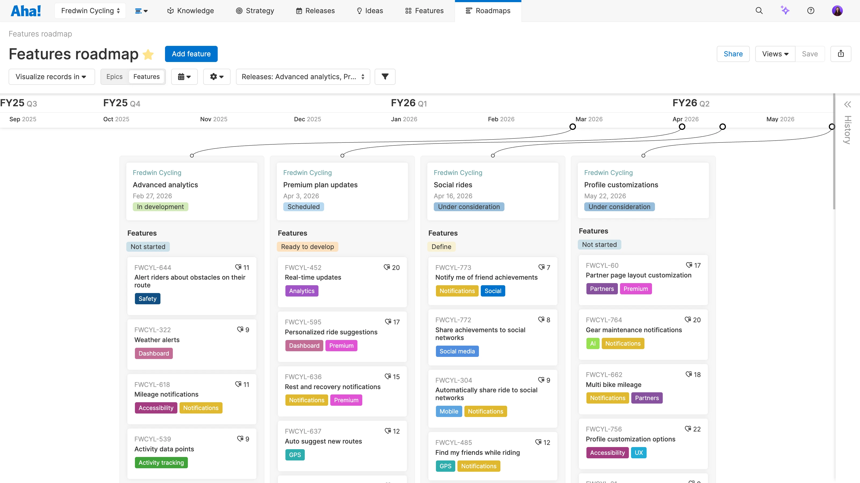Open the filter funnel icon
This screenshot has width=860, height=483.
coord(385,77)
